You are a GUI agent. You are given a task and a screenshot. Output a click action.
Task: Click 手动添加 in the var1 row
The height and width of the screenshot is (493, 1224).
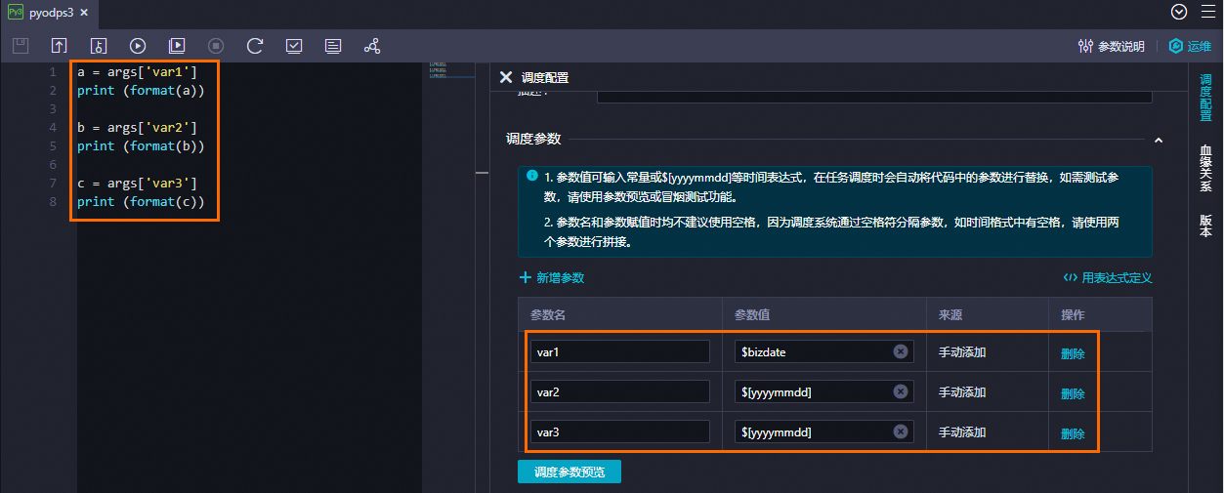tap(962, 352)
